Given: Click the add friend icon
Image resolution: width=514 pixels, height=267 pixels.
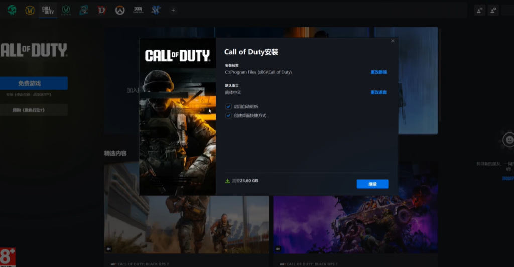Looking at the screenshot, I should (479, 10).
